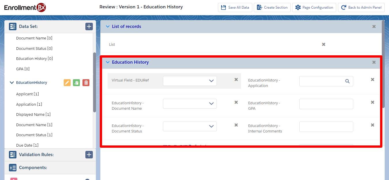The image size is (389, 180).
Task: Add a new Data Set with plus icon
Action: [x=89, y=26]
